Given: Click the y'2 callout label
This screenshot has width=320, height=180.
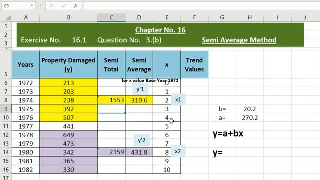Looking at the screenshot, I should [142, 140].
